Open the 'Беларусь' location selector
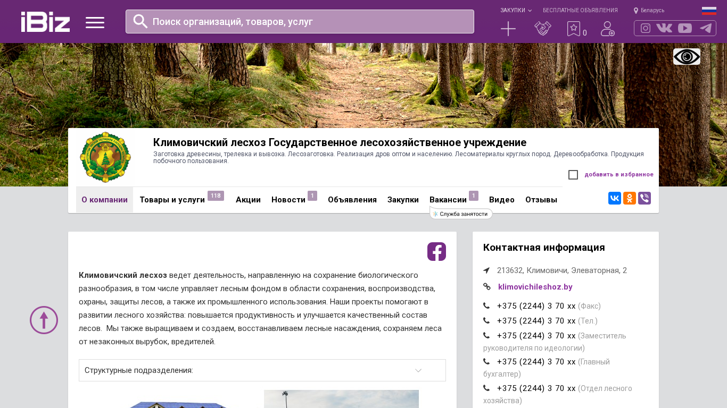 pos(649,11)
